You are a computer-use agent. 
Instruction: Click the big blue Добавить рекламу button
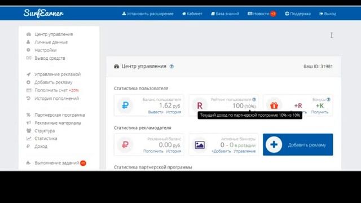298,144
